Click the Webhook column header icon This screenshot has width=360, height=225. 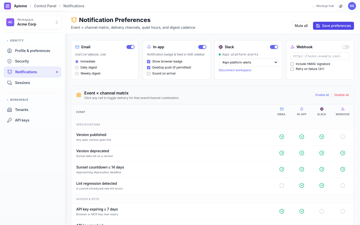[x=343, y=109]
